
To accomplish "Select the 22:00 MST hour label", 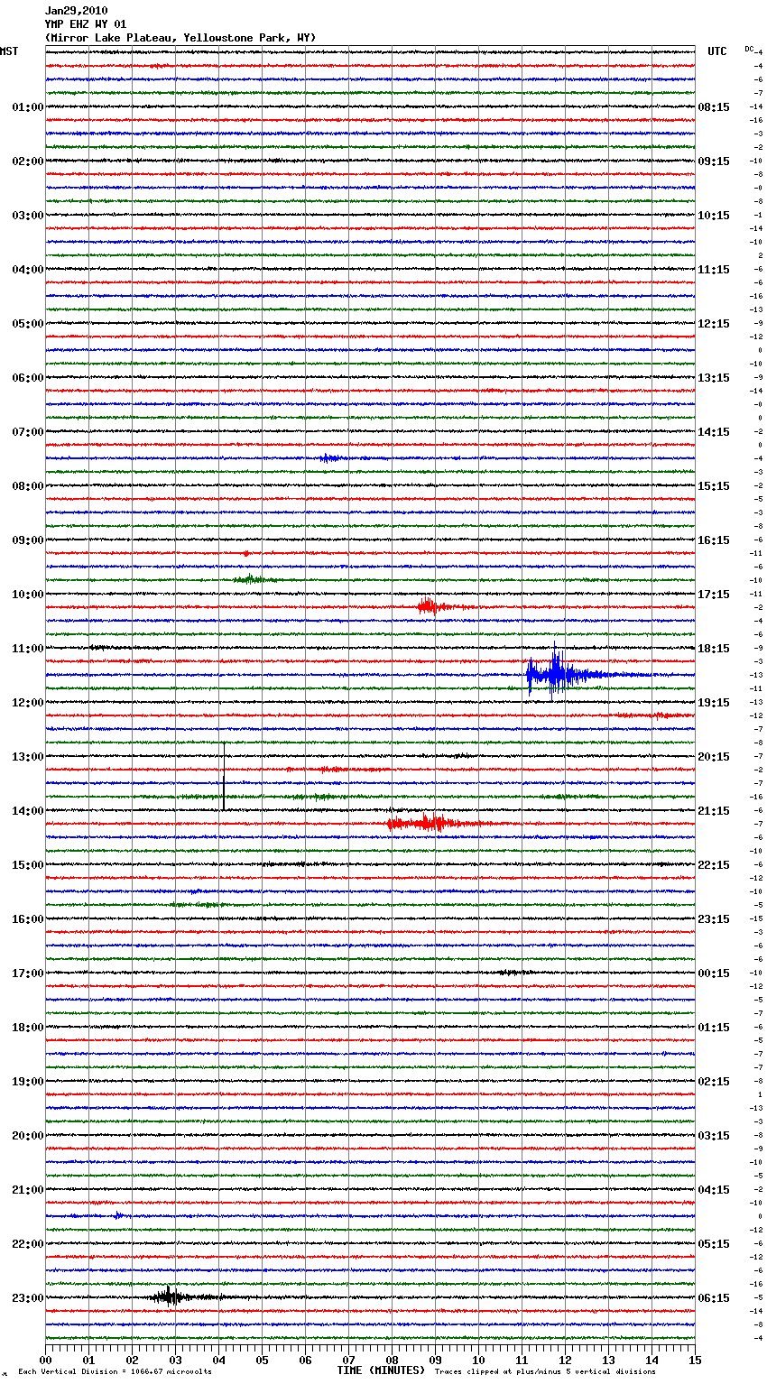I will click(x=28, y=1244).
